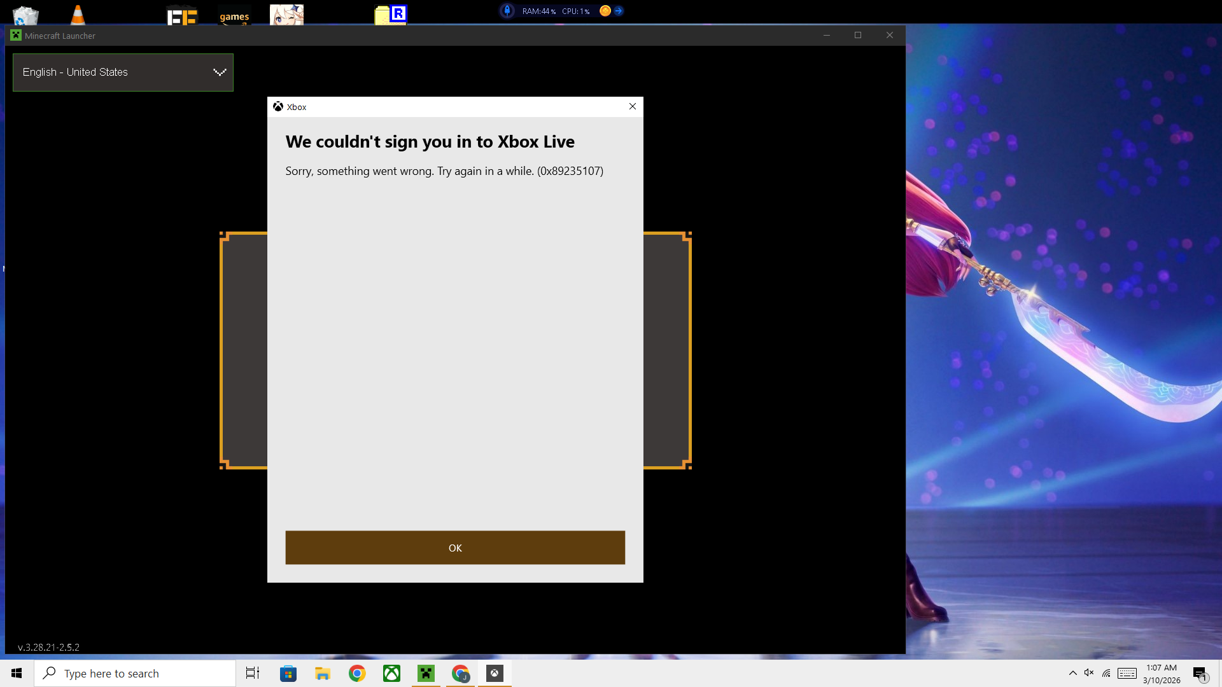This screenshot has width=1222, height=687.
Task: Launch Google Chrome from the taskbar
Action: [x=357, y=673]
